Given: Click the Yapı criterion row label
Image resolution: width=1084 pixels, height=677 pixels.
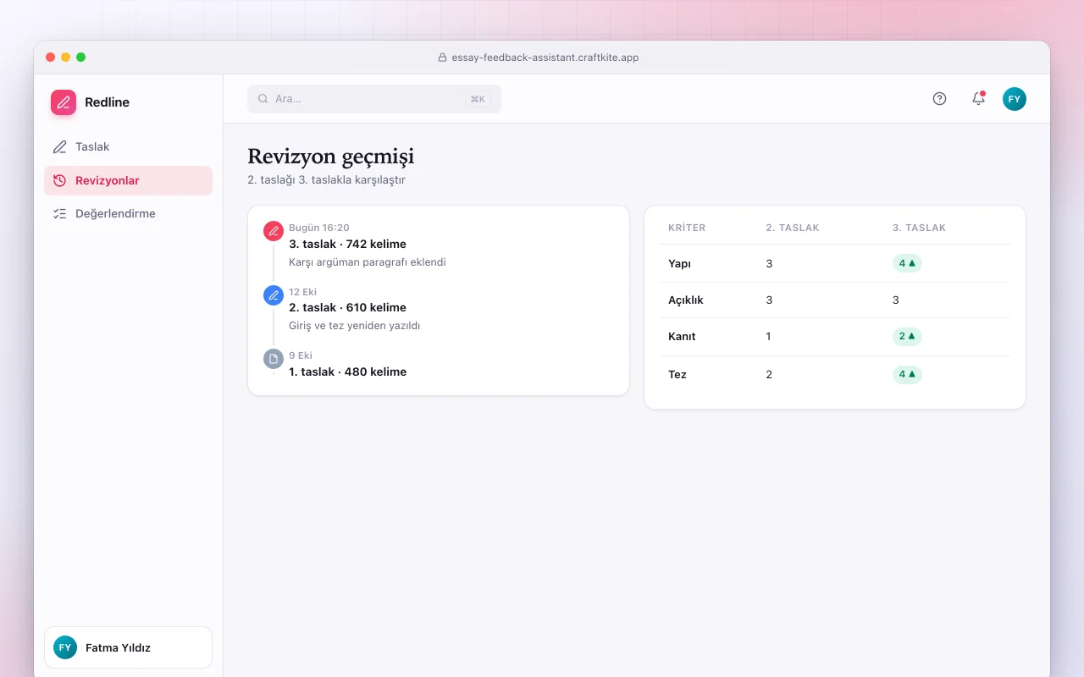Looking at the screenshot, I should coord(679,263).
